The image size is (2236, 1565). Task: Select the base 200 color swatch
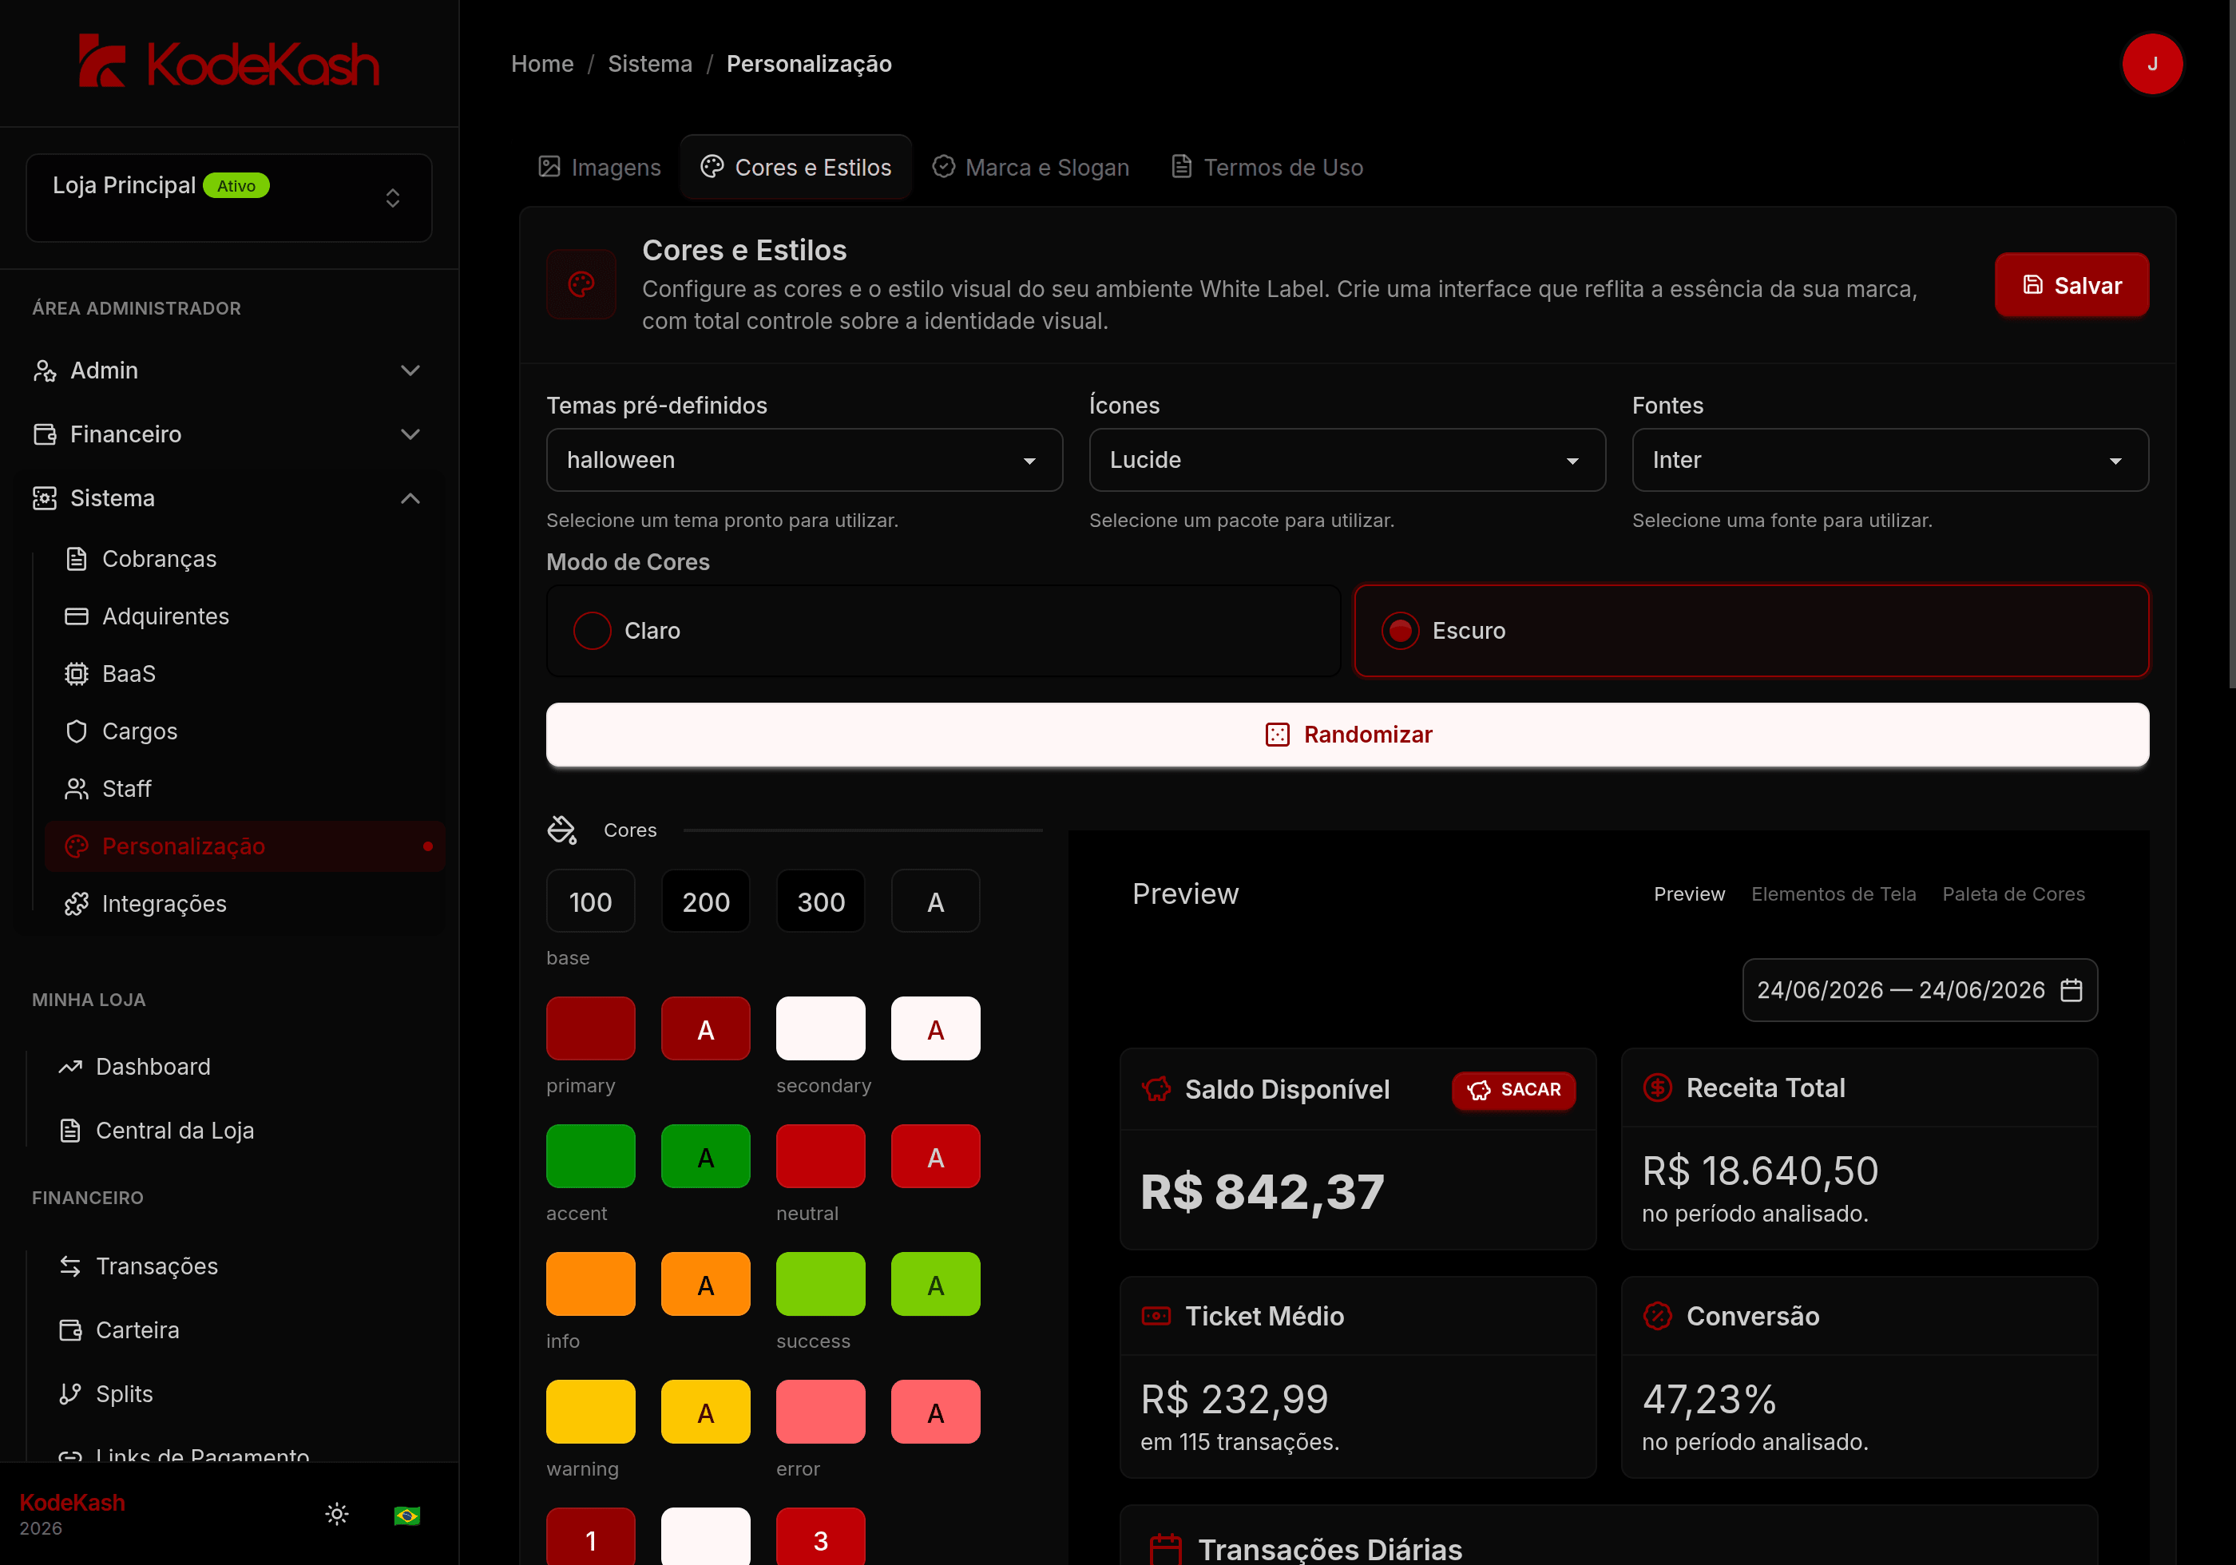[705, 901]
